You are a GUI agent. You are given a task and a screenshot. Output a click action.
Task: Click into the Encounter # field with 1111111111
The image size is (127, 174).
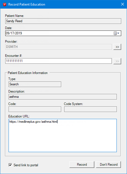(58, 61)
